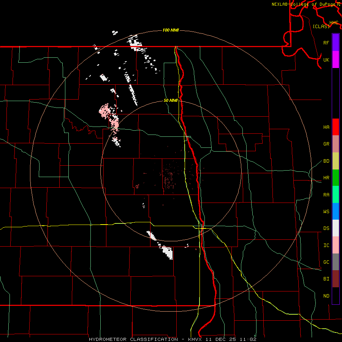Click the BI dark red legend swatch

click(336, 279)
